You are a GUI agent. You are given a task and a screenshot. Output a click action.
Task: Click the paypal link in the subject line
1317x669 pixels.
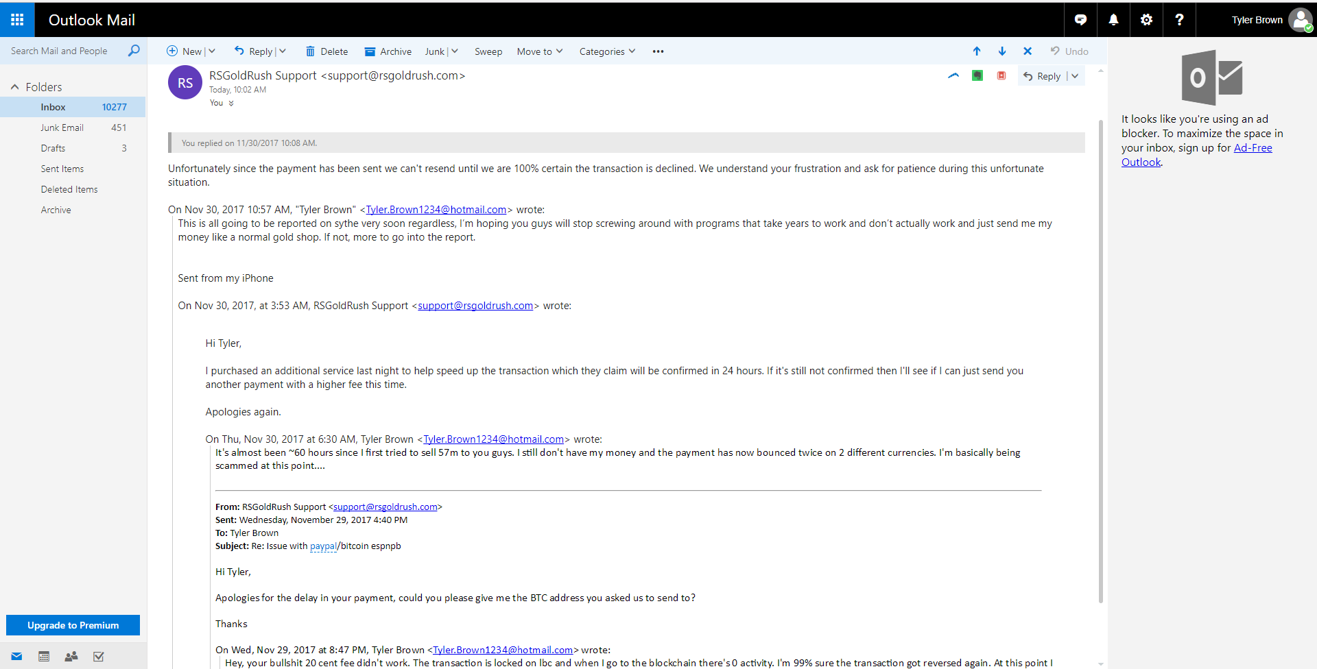323,546
